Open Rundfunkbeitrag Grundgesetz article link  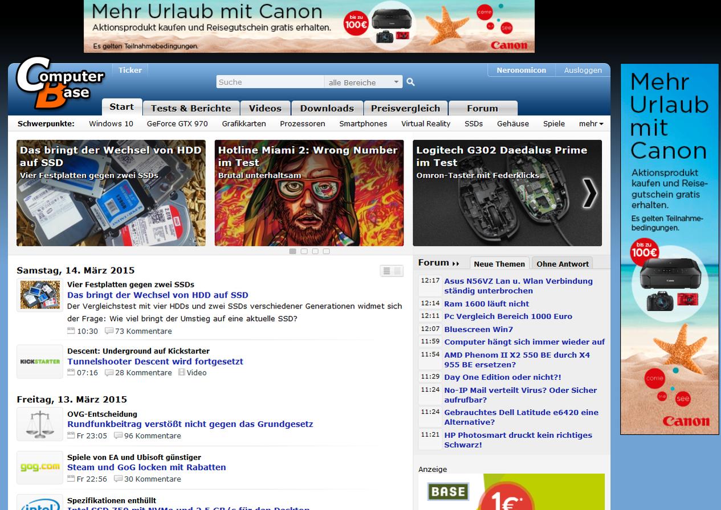[190, 424]
